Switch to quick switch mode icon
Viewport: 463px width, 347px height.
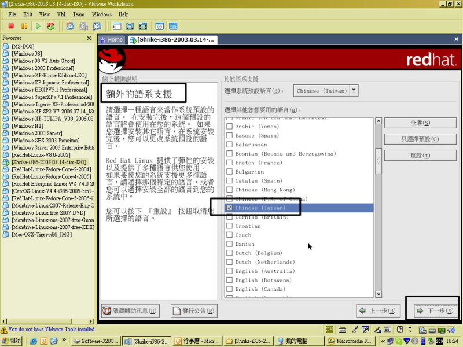tap(130, 26)
